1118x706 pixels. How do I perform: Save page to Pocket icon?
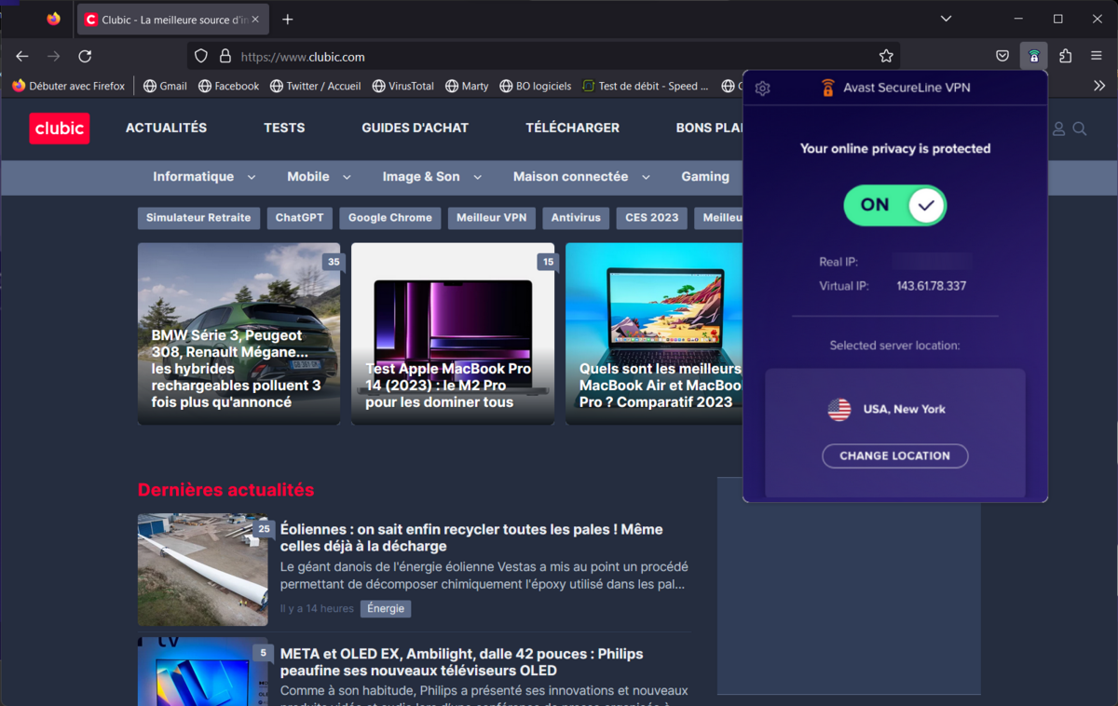(1002, 56)
